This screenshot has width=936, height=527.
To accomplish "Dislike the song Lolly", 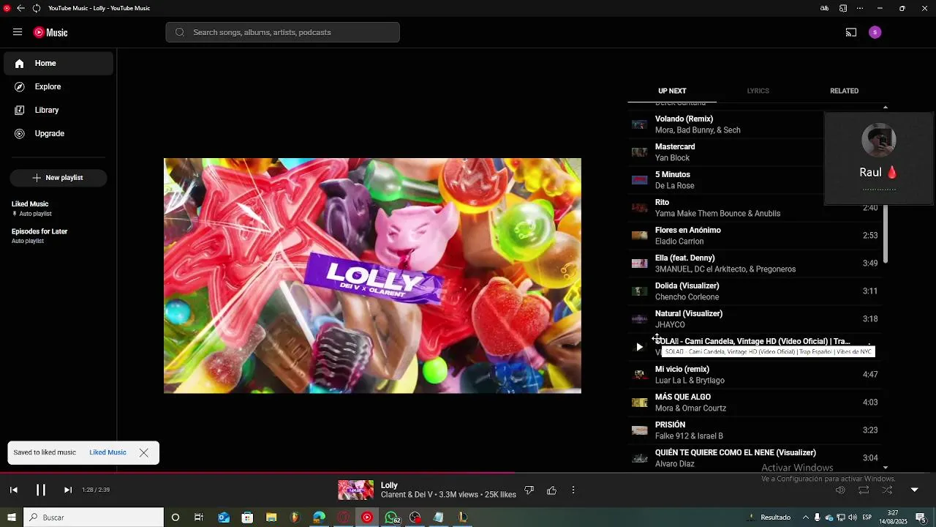I will pyautogui.click(x=529, y=490).
